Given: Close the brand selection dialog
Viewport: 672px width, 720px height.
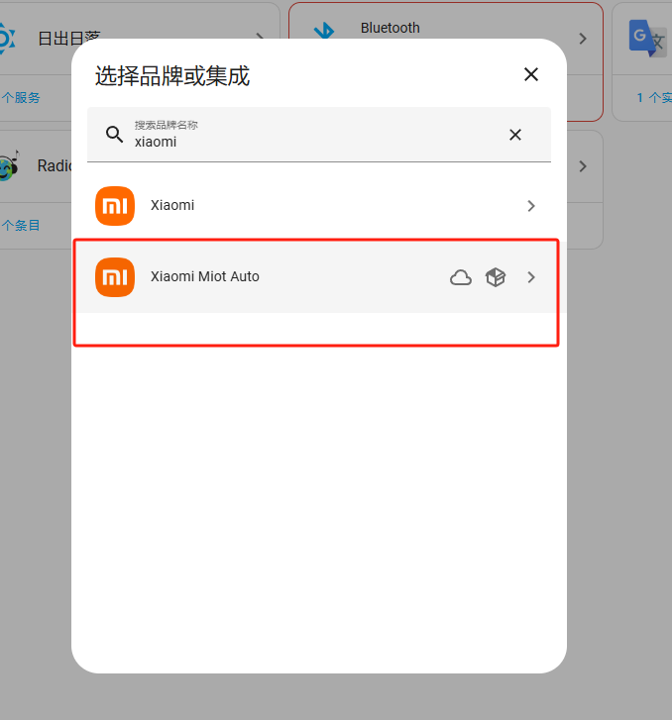Looking at the screenshot, I should tap(531, 74).
